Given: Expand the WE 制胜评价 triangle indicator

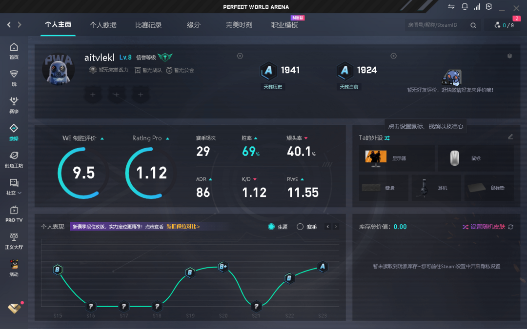Looking at the screenshot, I should [102, 139].
